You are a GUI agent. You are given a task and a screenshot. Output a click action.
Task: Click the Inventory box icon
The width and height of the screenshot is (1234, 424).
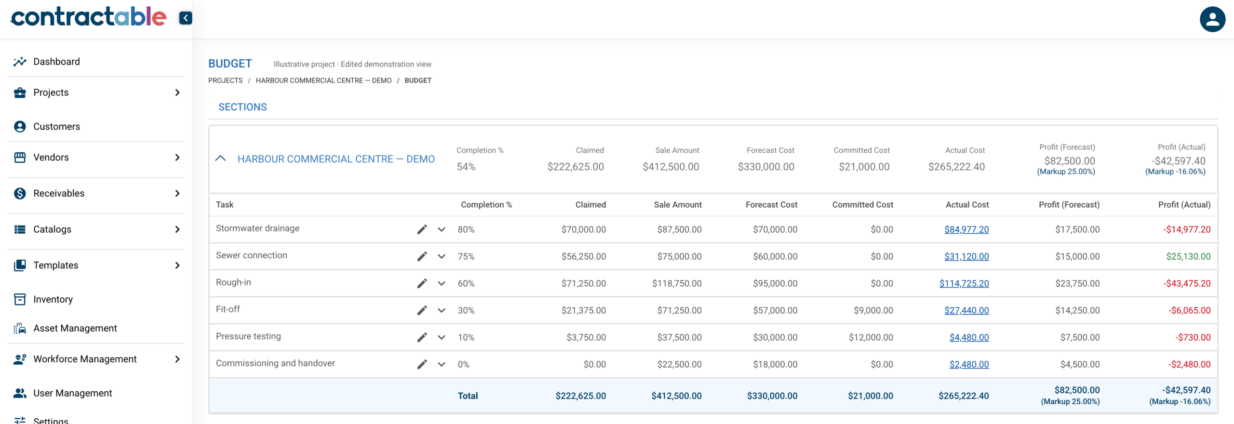tap(20, 299)
